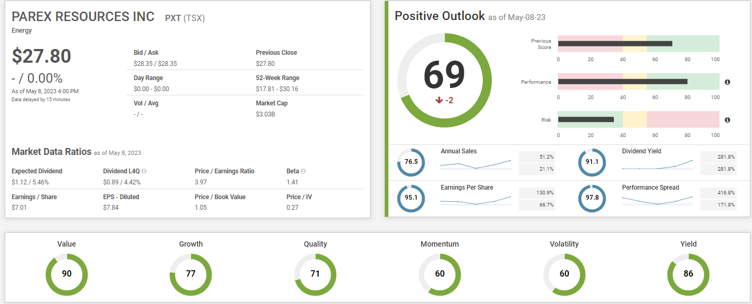752x304 pixels.
Task: Click the Positive Outlook heading
Action: (440, 16)
